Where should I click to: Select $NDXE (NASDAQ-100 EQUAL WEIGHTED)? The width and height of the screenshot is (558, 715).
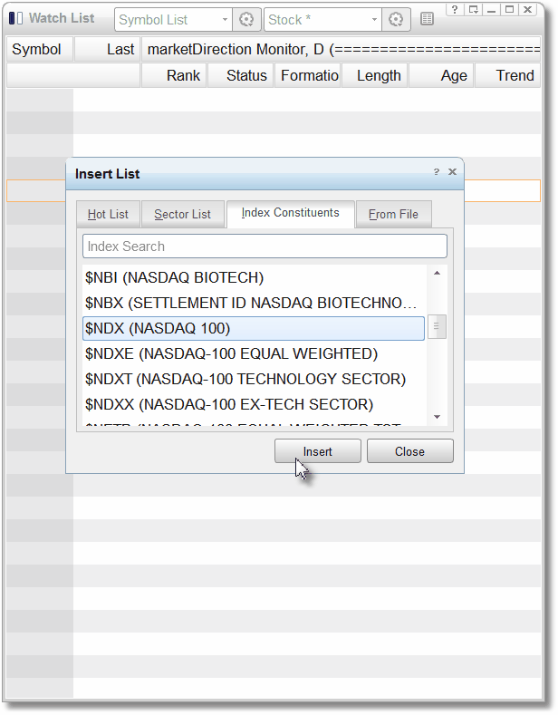[254, 353]
